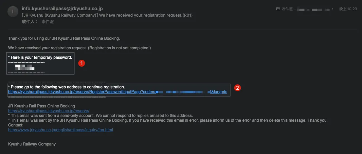Image resolution: width=362 pixels, height=154 pixels.
Task: Click "Here is your temporary password" heading
Action: [x=40, y=57]
